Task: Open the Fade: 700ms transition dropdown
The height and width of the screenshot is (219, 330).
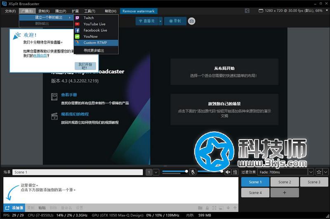Action: (285, 172)
